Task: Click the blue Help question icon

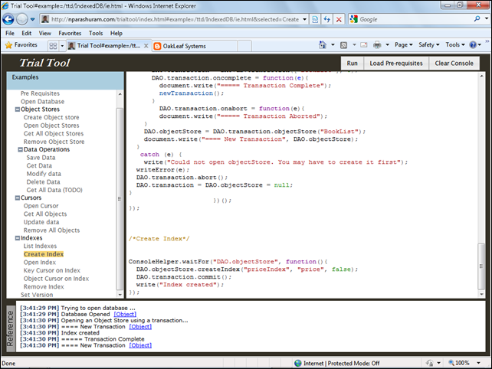Action: point(473,45)
